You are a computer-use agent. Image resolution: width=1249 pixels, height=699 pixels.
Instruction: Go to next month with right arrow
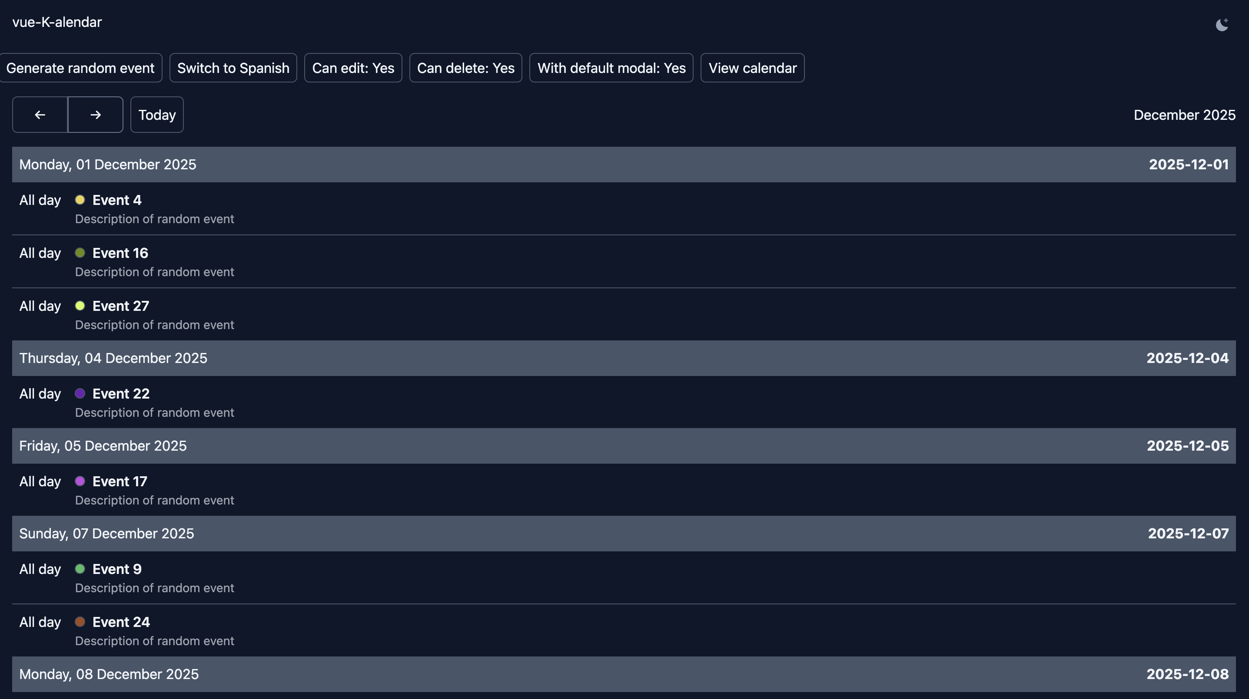click(x=96, y=115)
